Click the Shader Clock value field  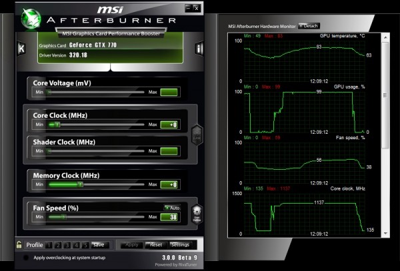click(169, 151)
